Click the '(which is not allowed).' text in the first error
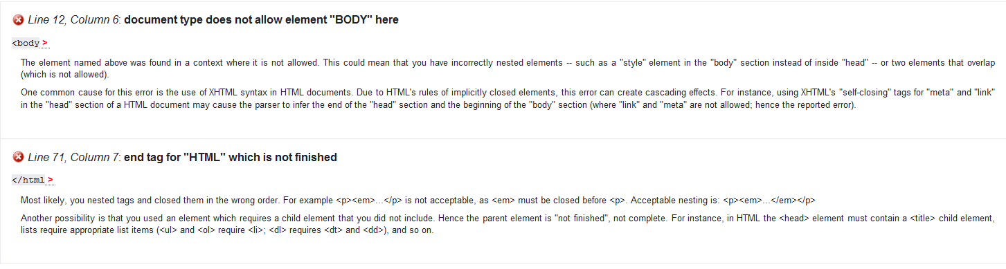Screen dimensions: 1006x269 tap(64, 75)
